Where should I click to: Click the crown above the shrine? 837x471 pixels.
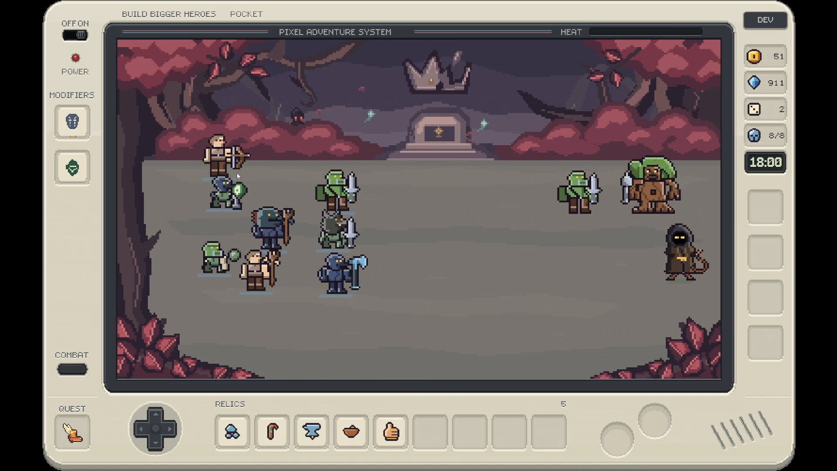tap(437, 72)
